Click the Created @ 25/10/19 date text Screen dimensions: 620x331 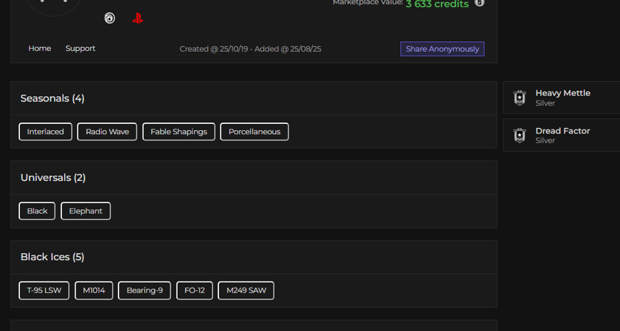click(214, 49)
